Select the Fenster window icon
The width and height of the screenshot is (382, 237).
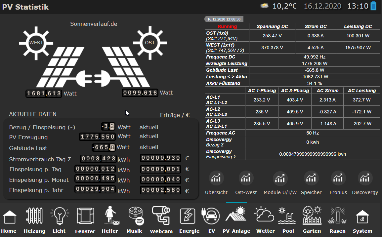coord(85,217)
